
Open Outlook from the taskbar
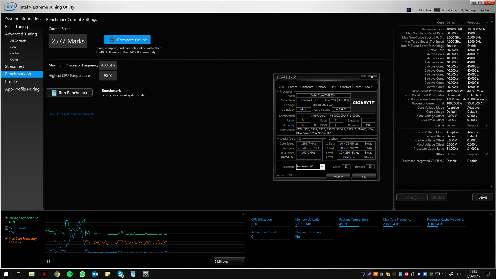pos(95,274)
